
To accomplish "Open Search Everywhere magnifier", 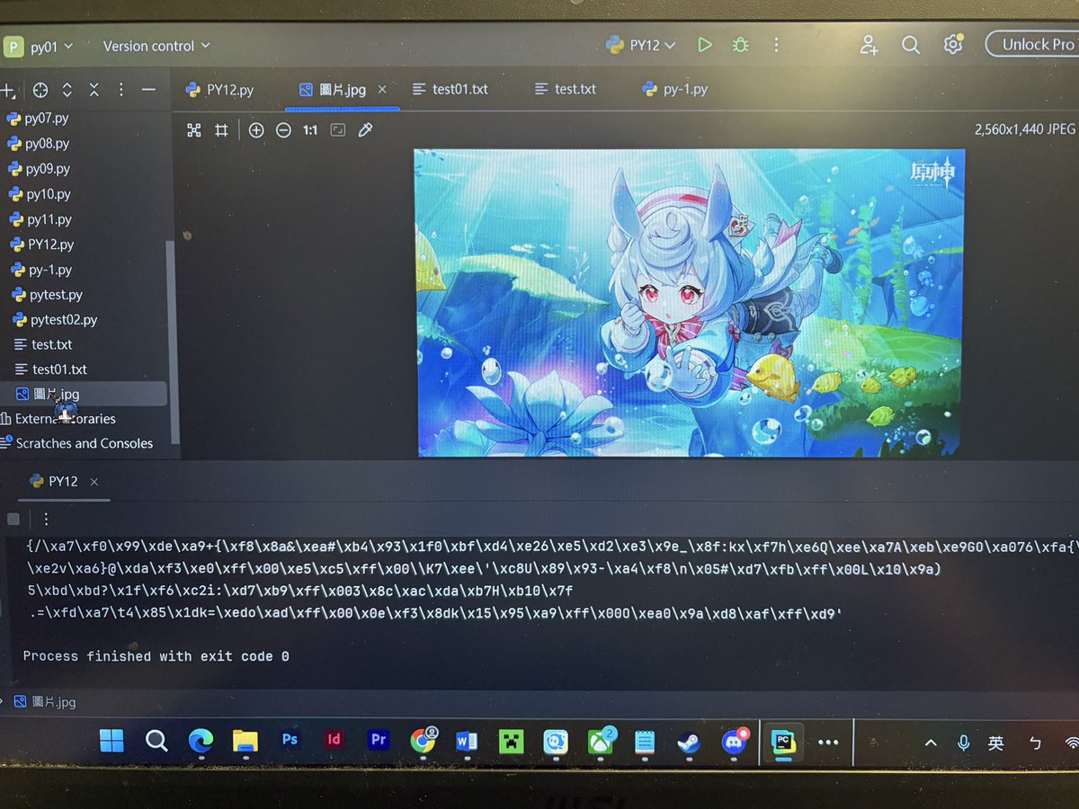I will pyautogui.click(x=911, y=45).
